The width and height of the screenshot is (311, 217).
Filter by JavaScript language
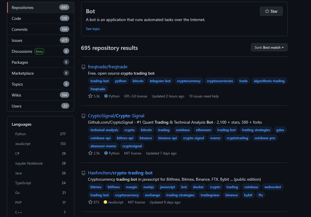(40, 144)
